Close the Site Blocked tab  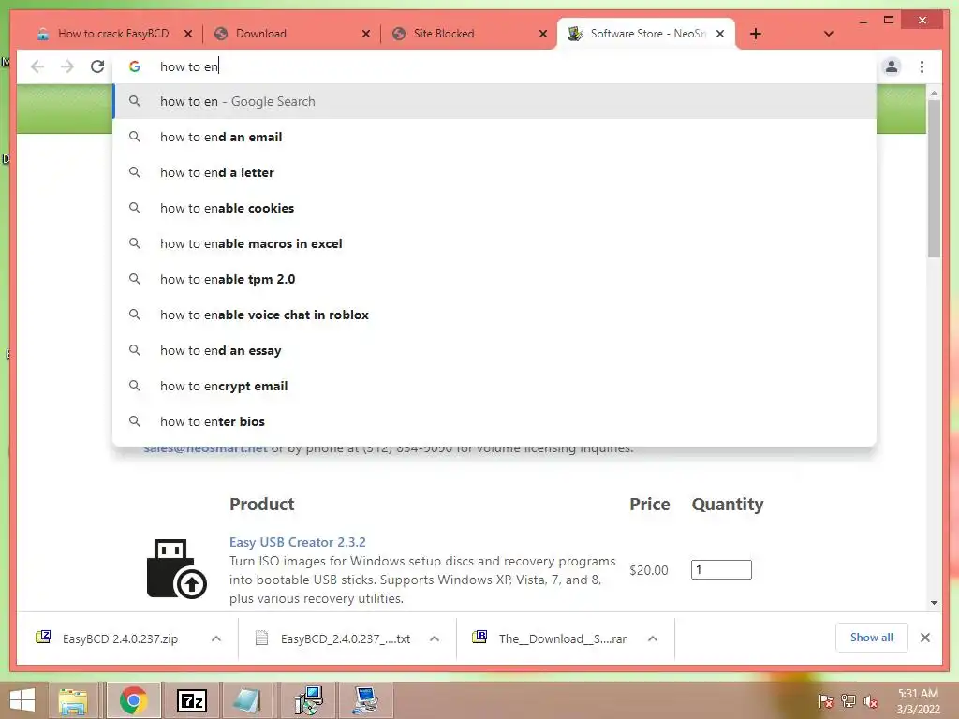pyautogui.click(x=543, y=34)
